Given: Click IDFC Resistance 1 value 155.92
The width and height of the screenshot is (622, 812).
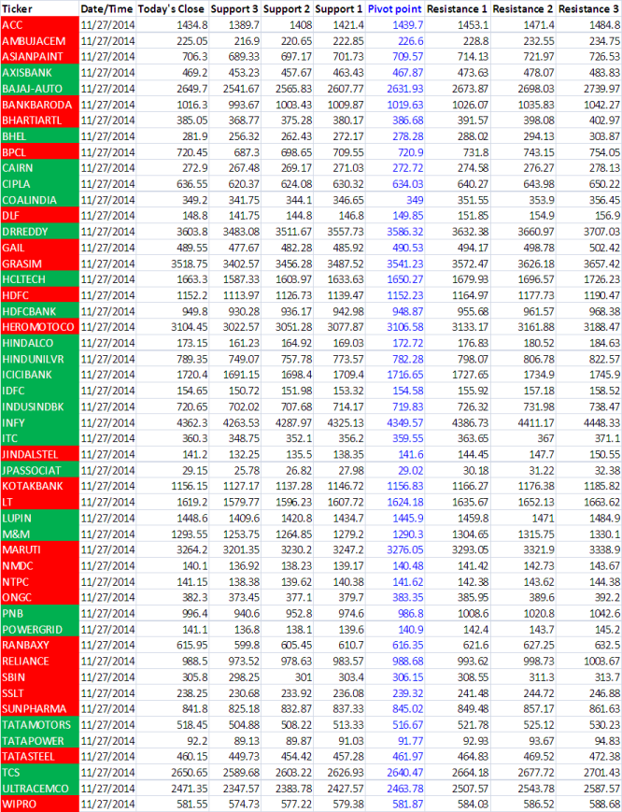Looking at the screenshot, I should pyautogui.click(x=473, y=391).
